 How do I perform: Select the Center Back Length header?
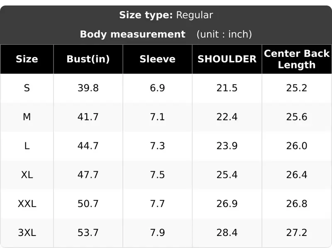(x=297, y=59)
